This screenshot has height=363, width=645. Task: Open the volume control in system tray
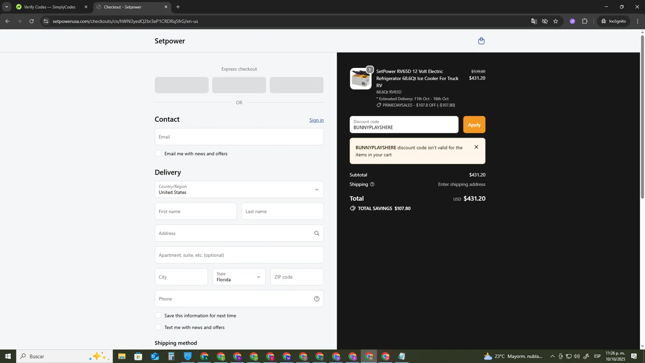click(x=577, y=356)
